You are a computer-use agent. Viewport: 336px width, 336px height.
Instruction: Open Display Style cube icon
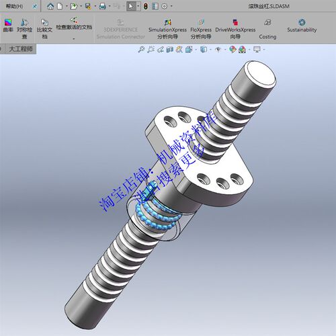click(204, 49)
